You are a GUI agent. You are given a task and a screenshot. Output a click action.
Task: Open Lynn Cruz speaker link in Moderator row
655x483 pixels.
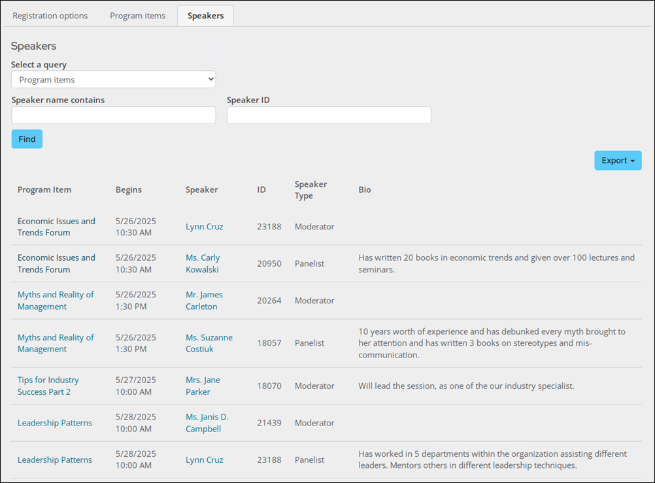click(204, 227)
